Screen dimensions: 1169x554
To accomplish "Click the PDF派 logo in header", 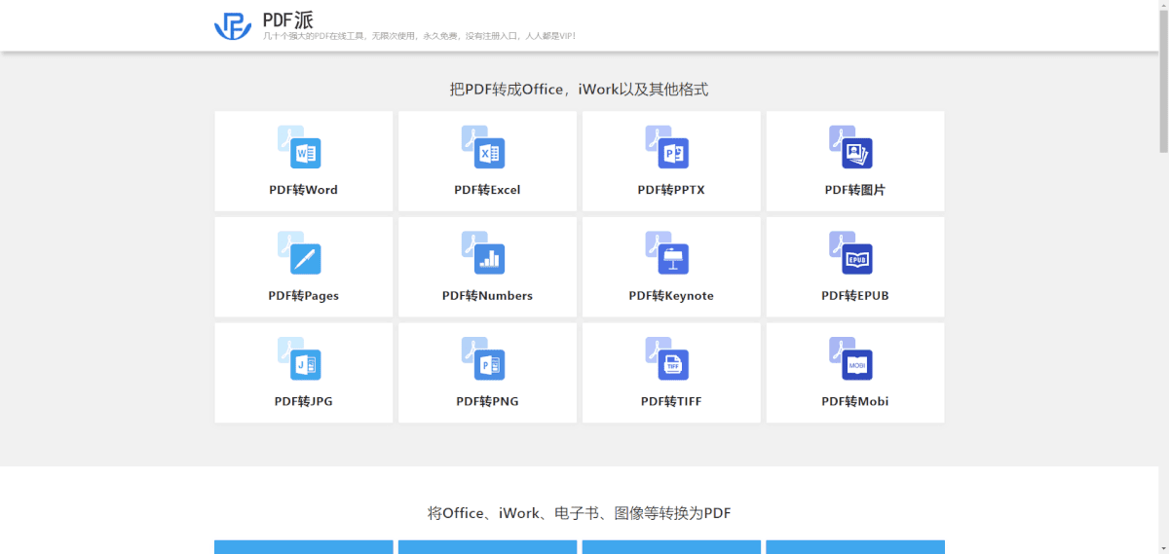I will pos(233,25).
